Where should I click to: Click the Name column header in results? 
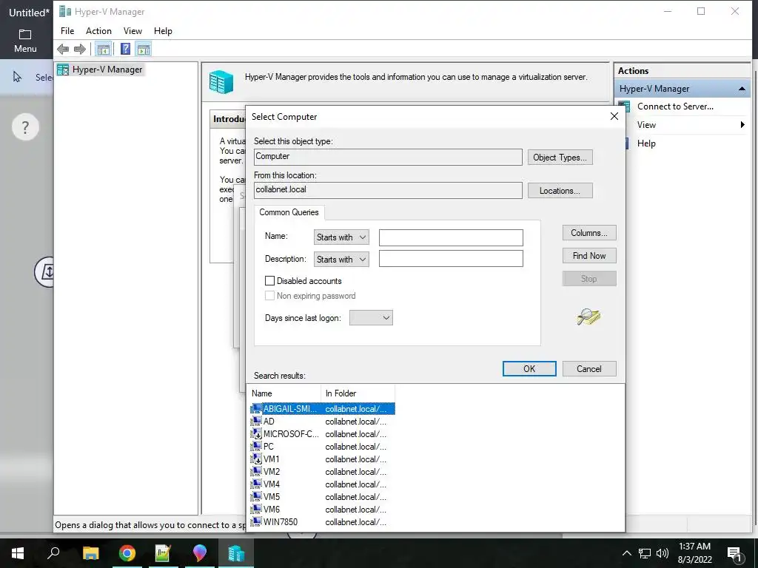click(284, 393)
